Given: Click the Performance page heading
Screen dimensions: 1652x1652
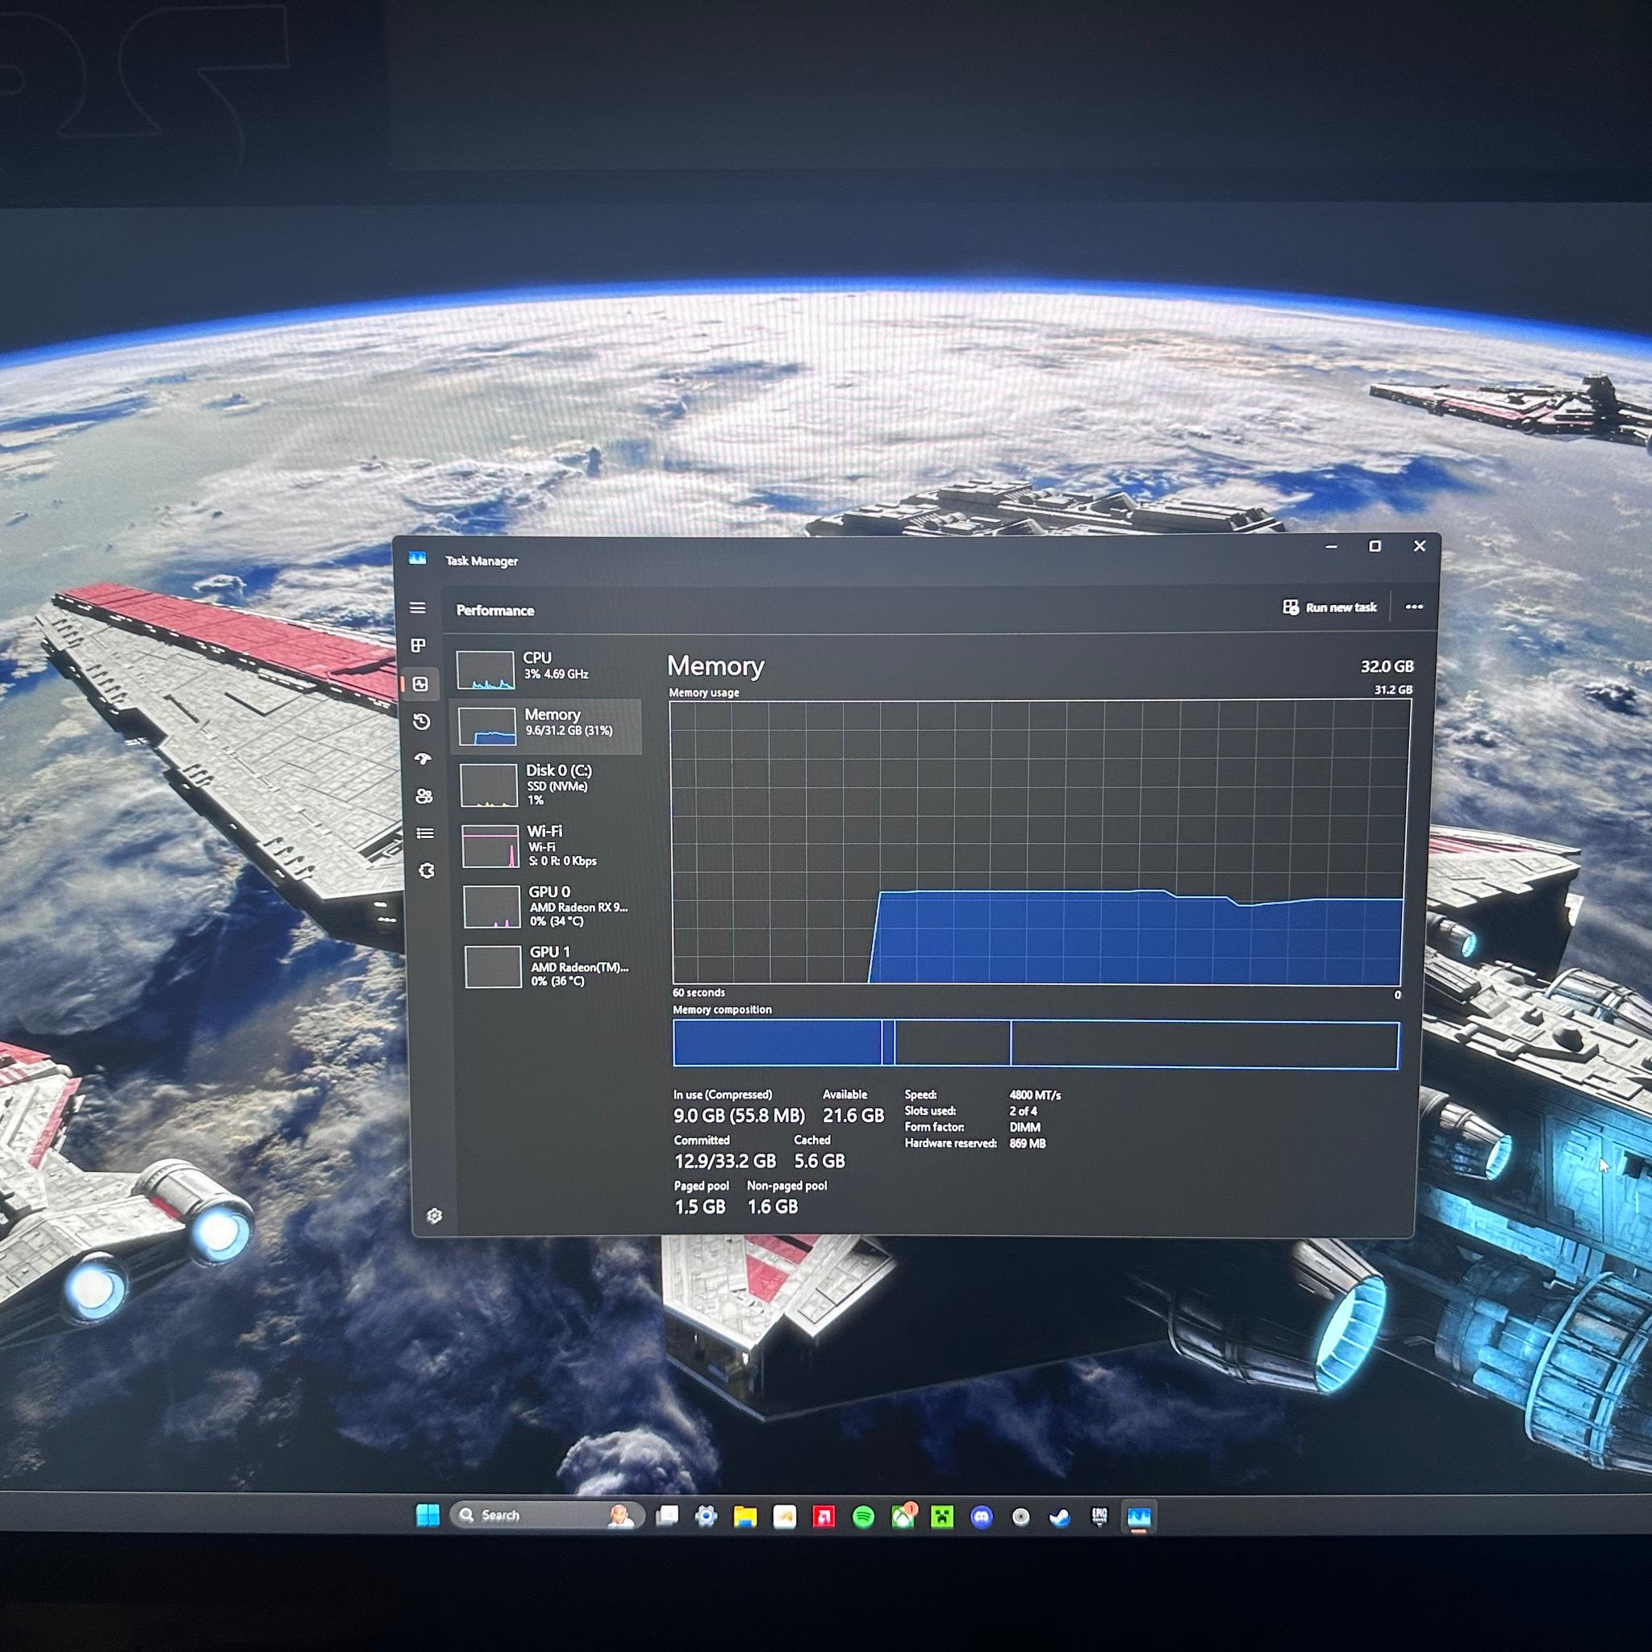Looking at the screenshot, I should coord(495,611).
